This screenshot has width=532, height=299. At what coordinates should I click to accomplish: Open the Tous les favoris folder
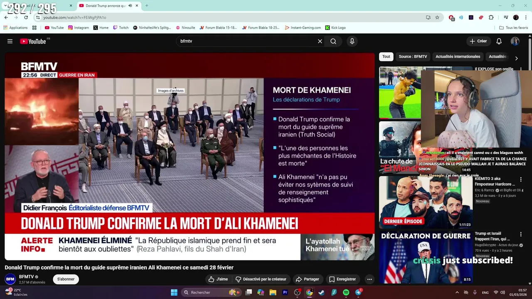point(513,28)
